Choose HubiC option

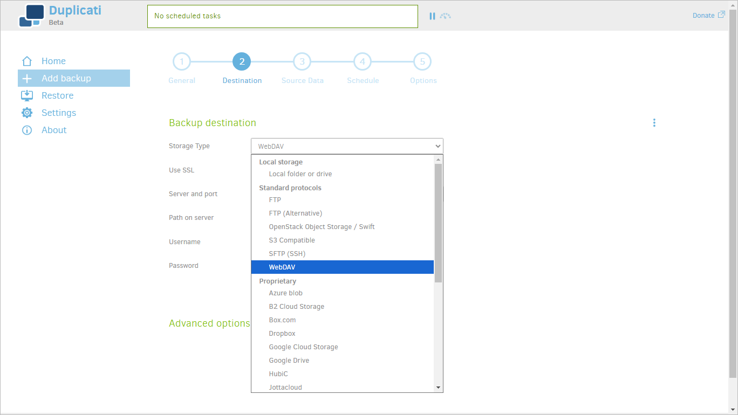[343, 374]
